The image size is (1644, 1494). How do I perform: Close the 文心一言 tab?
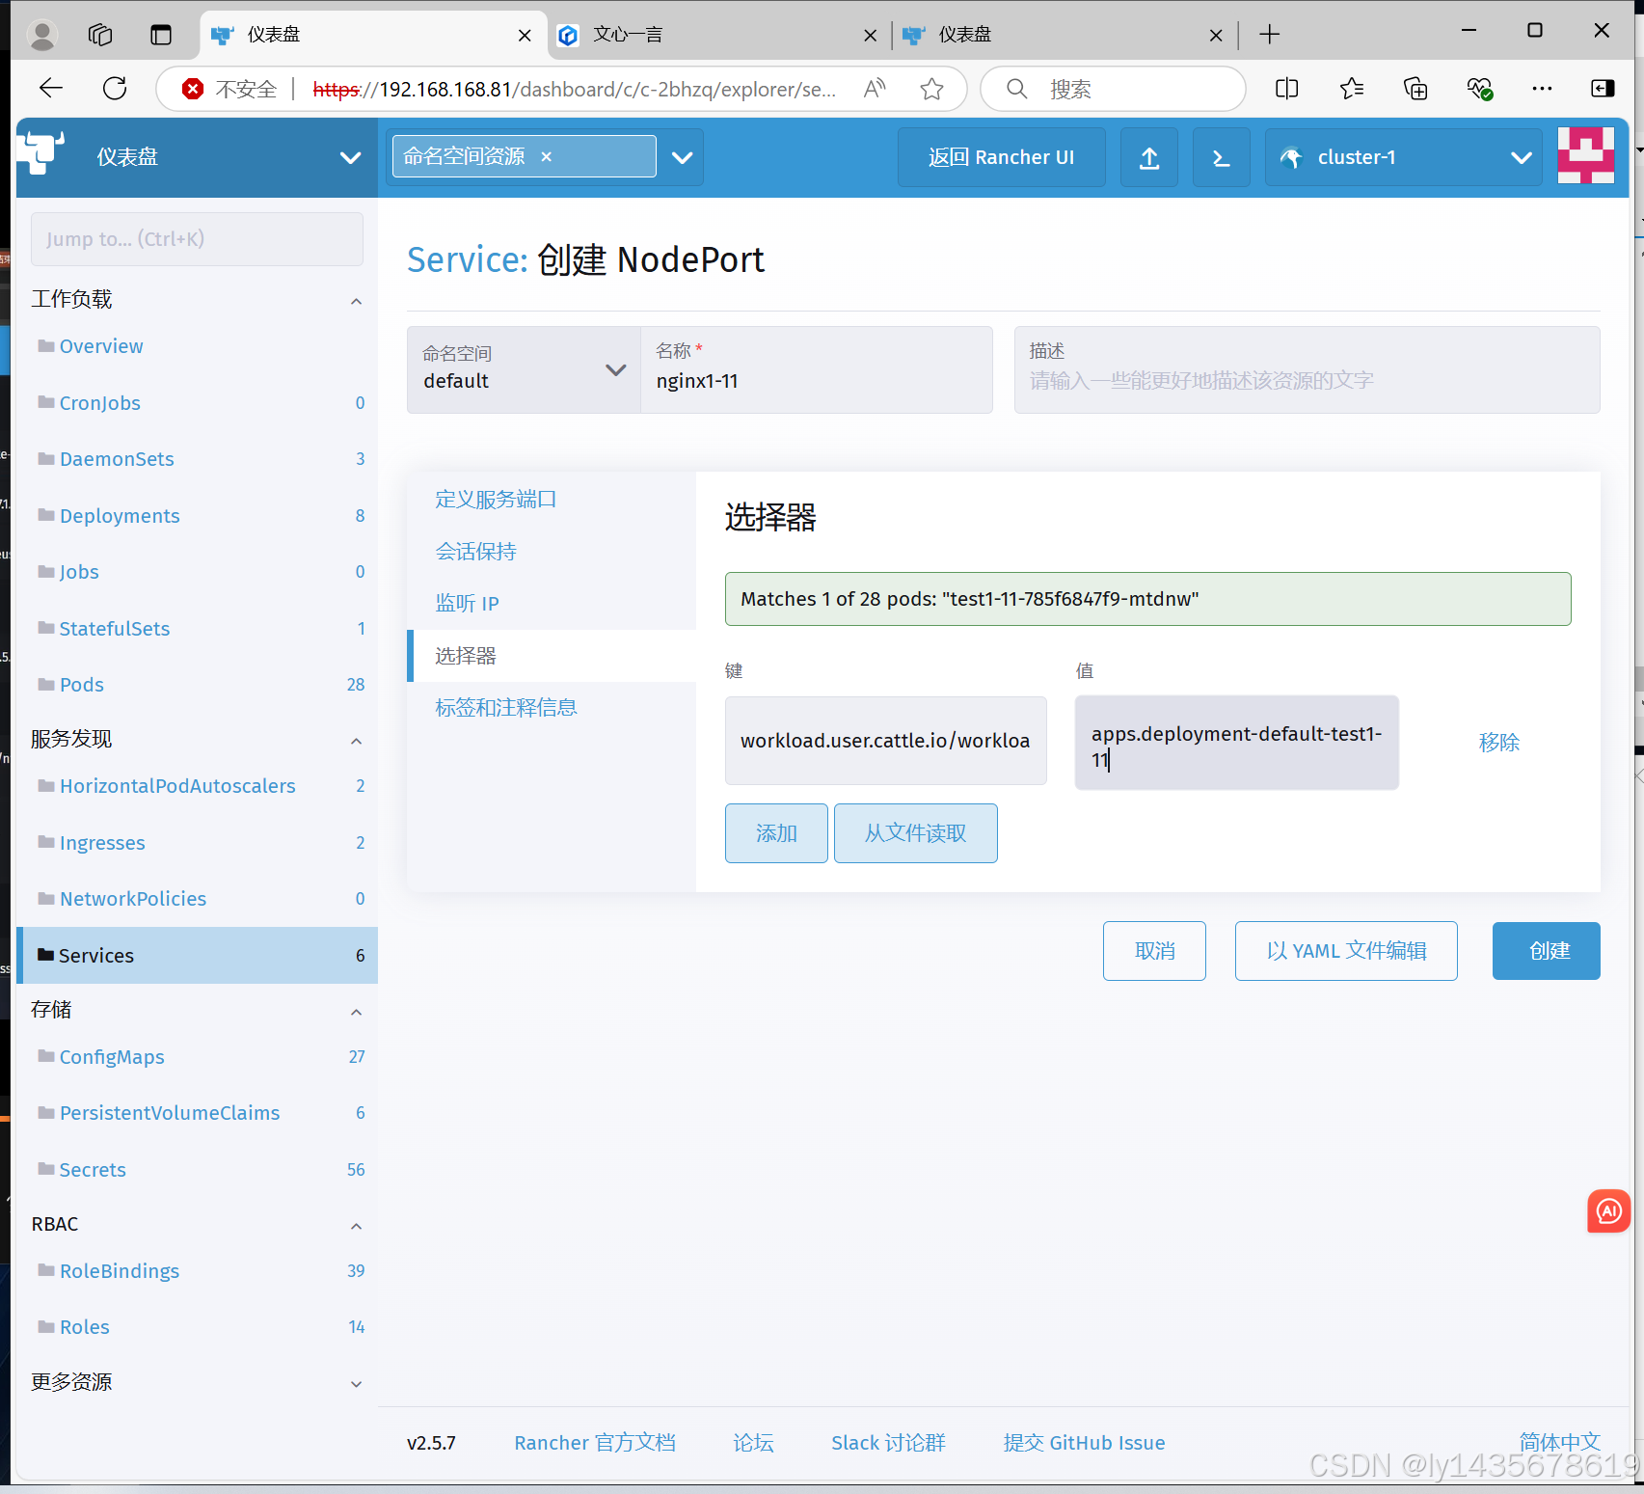point(870,36)
